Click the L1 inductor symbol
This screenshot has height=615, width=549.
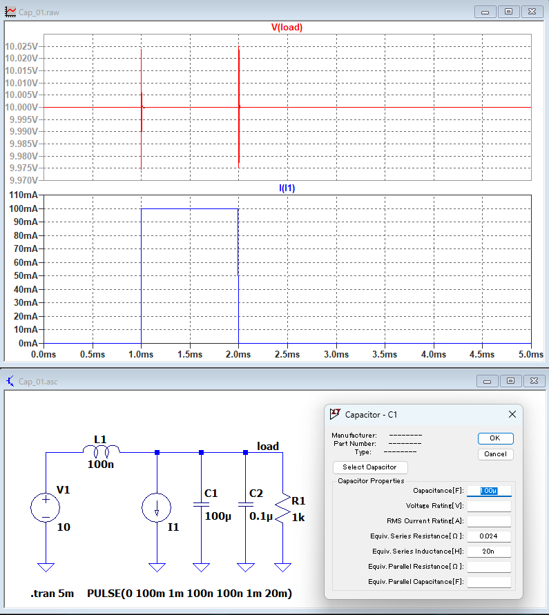(x=102, y=451)
